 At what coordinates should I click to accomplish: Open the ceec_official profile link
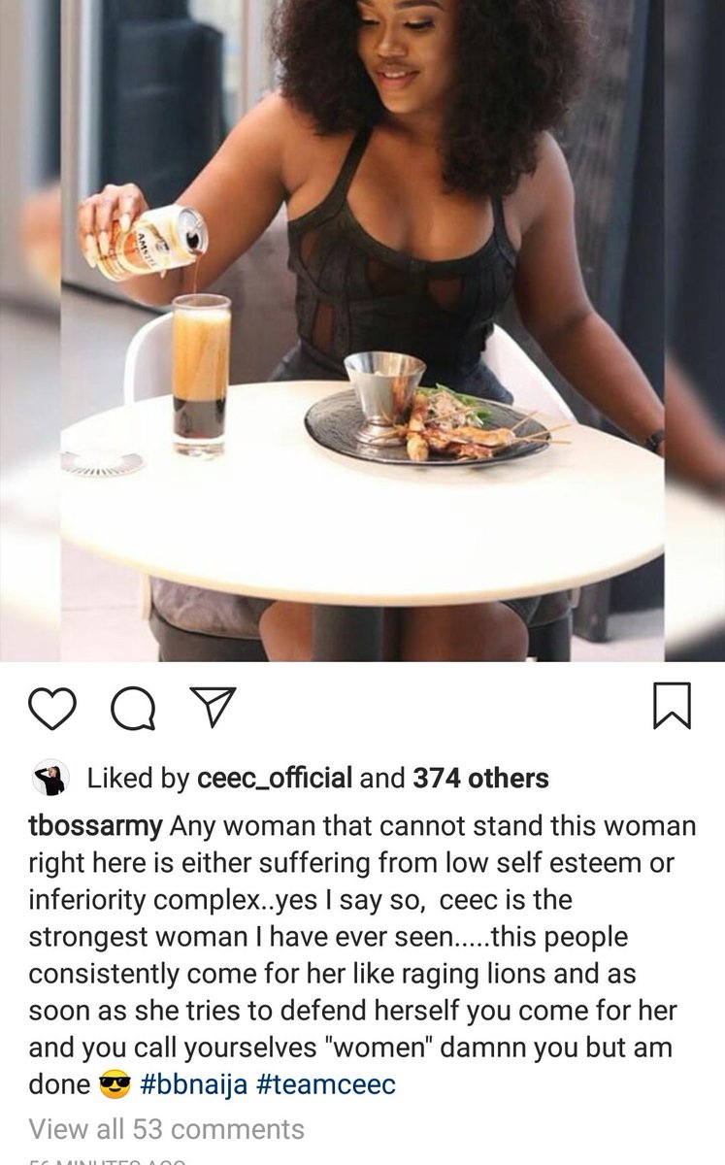coord(275,778)
